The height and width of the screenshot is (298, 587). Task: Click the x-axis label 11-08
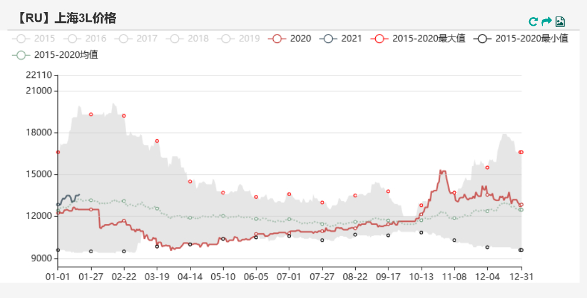click(x=454, y=277)
